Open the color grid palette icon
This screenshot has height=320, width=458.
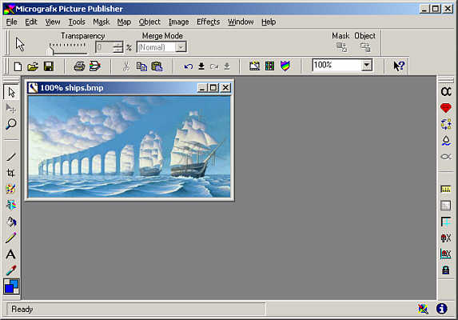tap(269, 66)
